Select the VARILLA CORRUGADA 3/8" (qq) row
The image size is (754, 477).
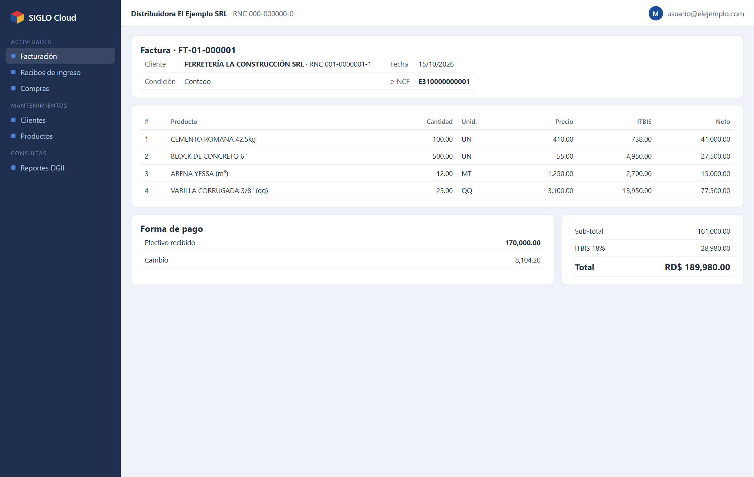coord(437,190)
